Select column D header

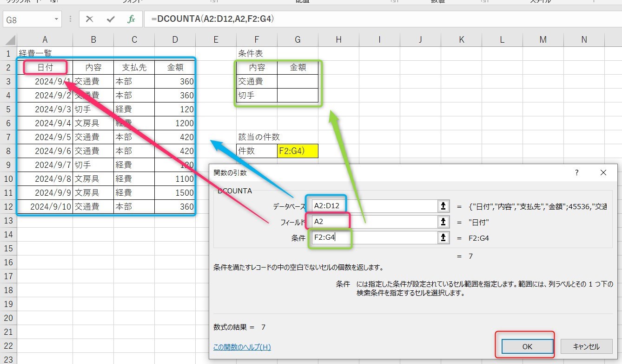point(175,39)
